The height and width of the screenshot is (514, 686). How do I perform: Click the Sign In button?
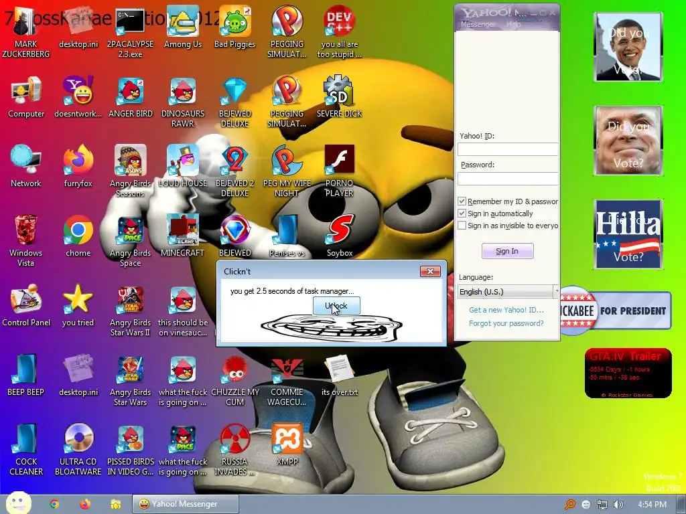508,252
